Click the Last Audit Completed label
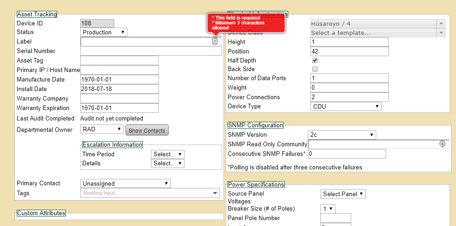The height and width of the screenshot is (226, 456). pos(46,119)
